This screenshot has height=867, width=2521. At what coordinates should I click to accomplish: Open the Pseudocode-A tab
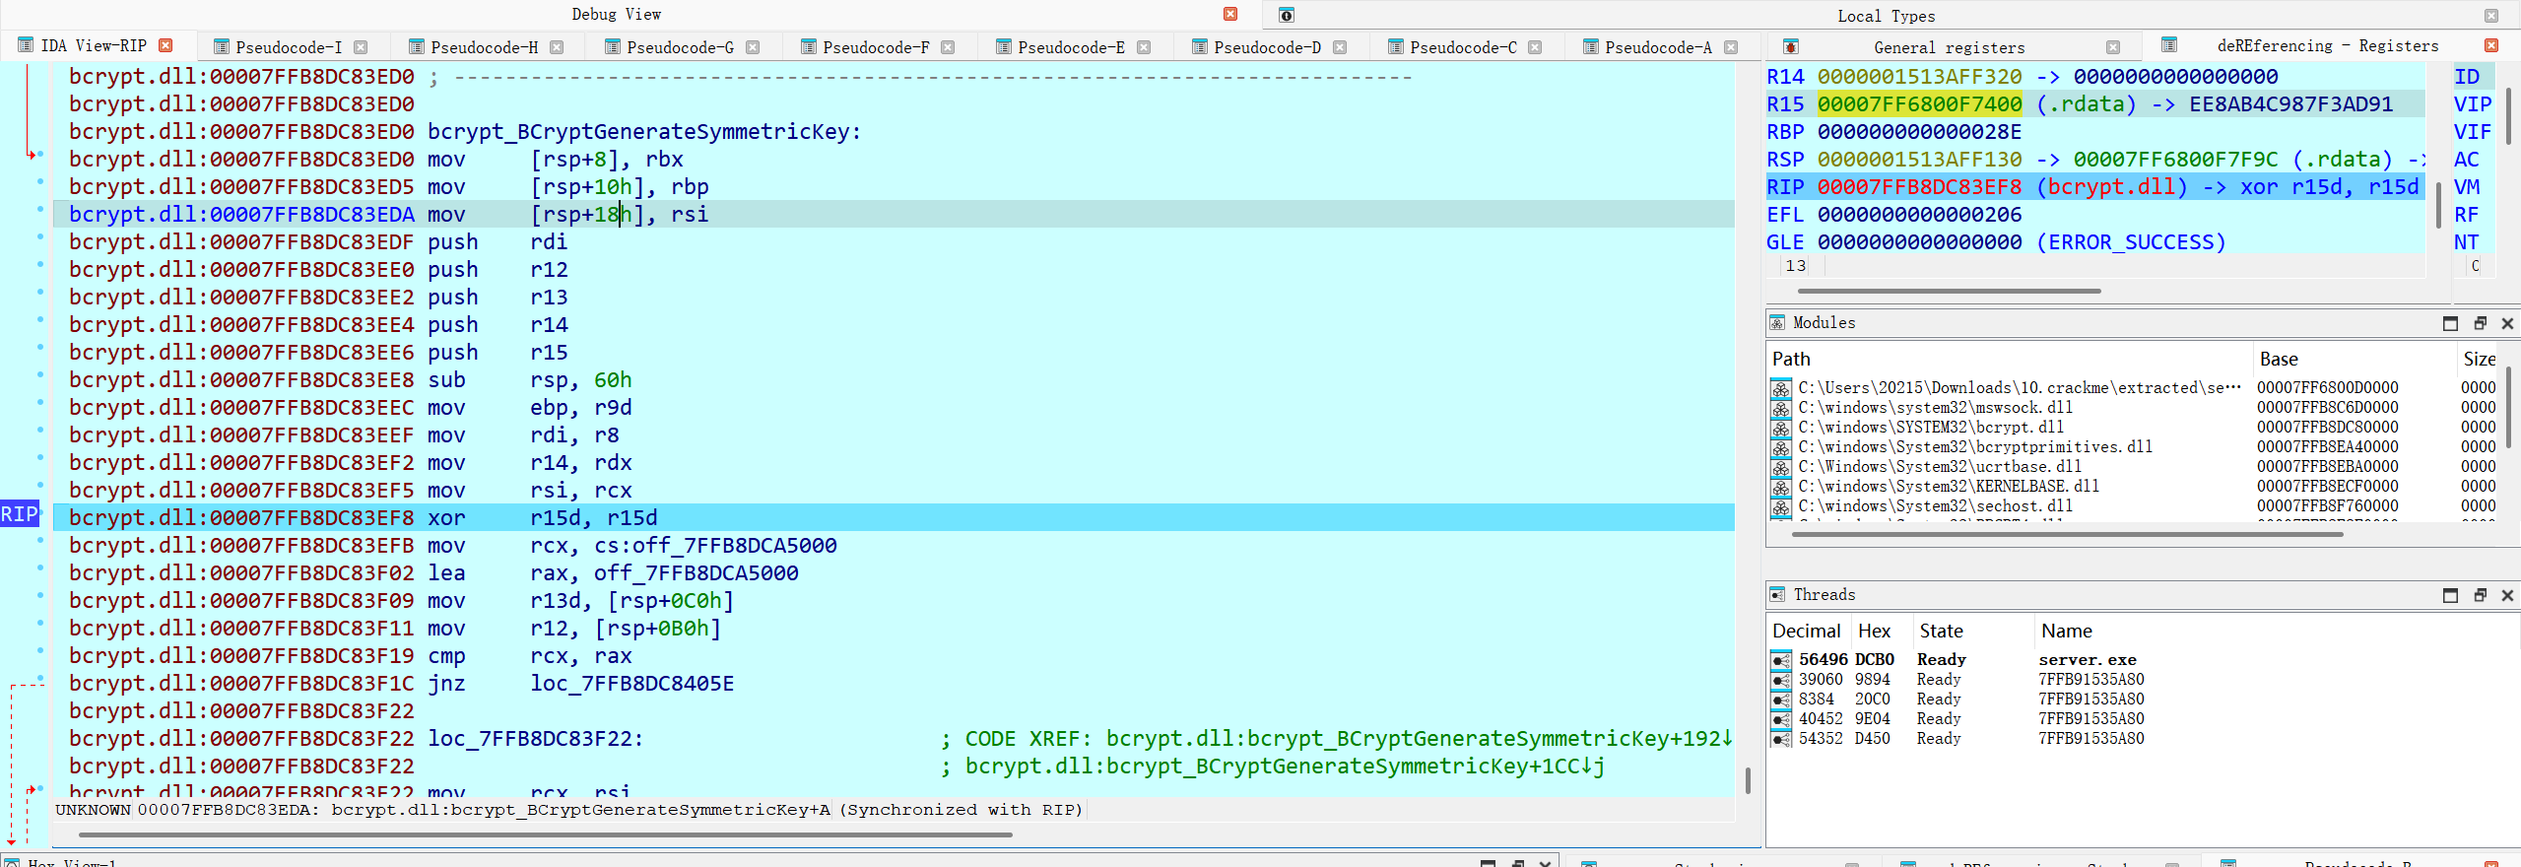click(x=1658, y=47)
